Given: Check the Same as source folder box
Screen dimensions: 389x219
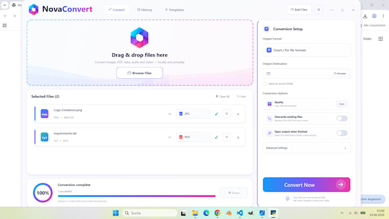Looking at the screenshot, I should (x=265, y=83).
